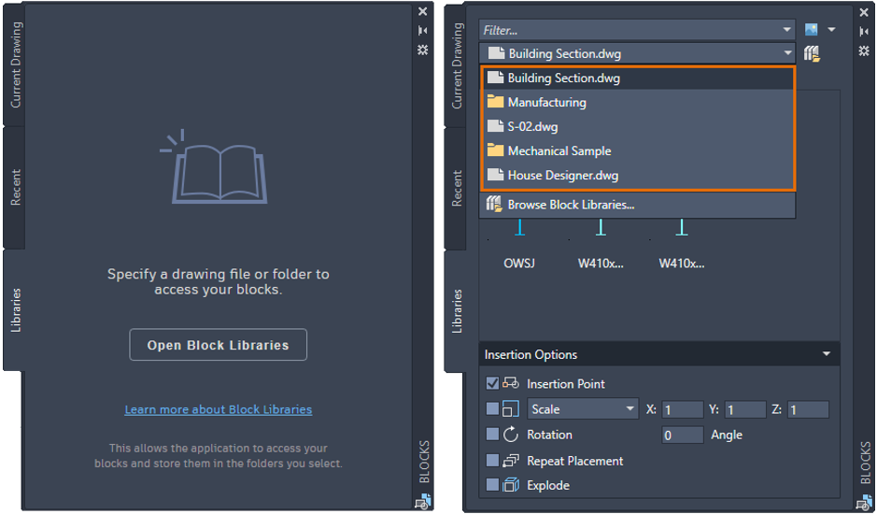Click file icon next to House Designer.dwg
The width and height of the screenshot is (877, 514).
click(x=495, y=175)
